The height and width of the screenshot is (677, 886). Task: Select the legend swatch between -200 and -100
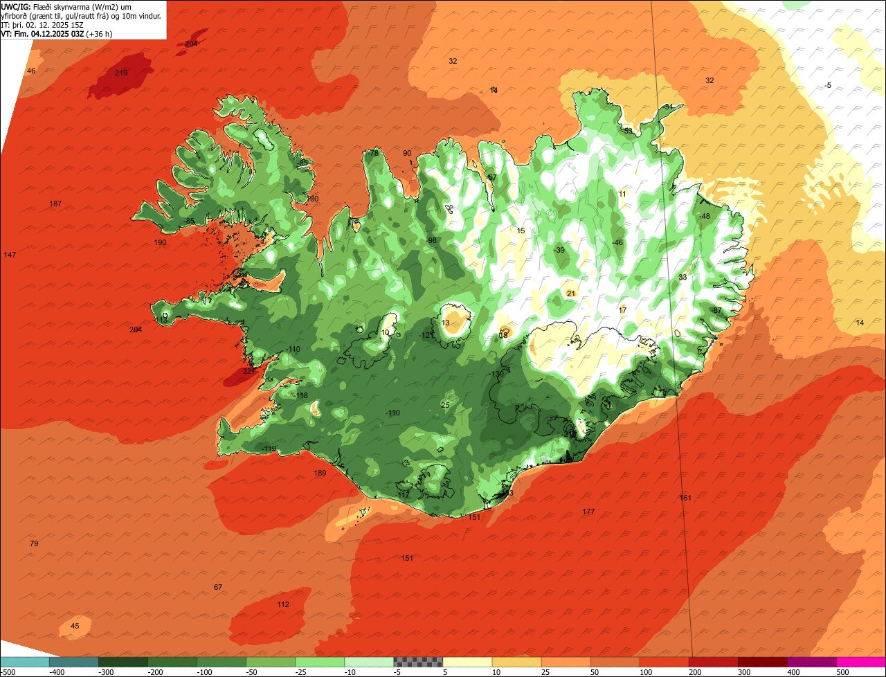click(172, 662)
